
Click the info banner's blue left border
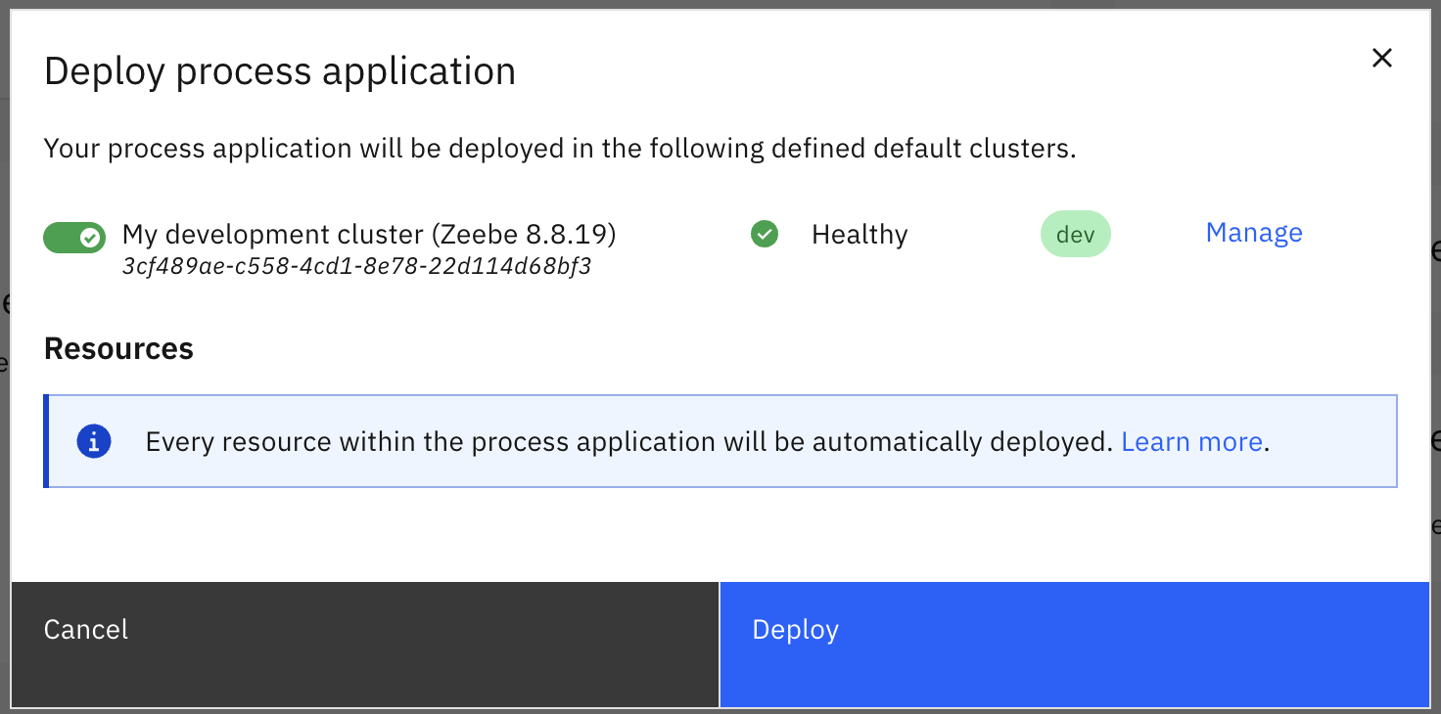[46, 441]
